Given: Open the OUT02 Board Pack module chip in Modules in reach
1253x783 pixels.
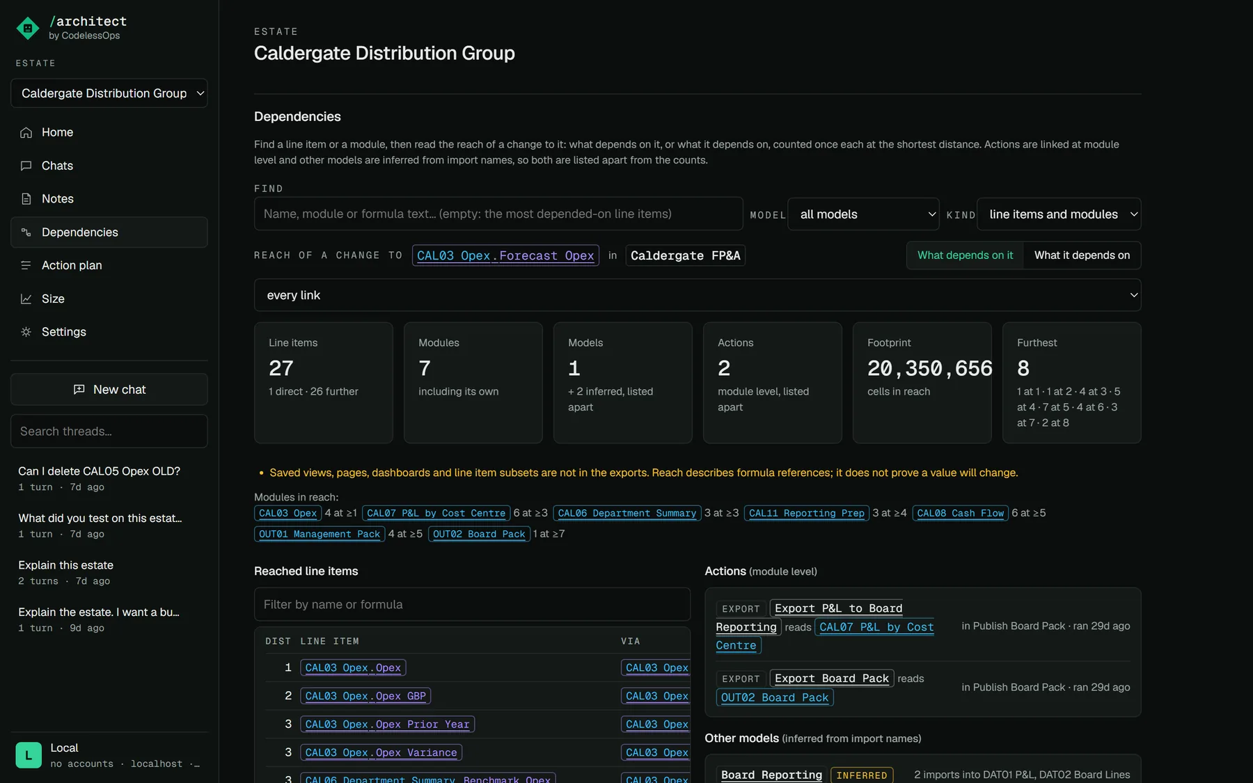Looking at the screenshot, I should (479, 534).
